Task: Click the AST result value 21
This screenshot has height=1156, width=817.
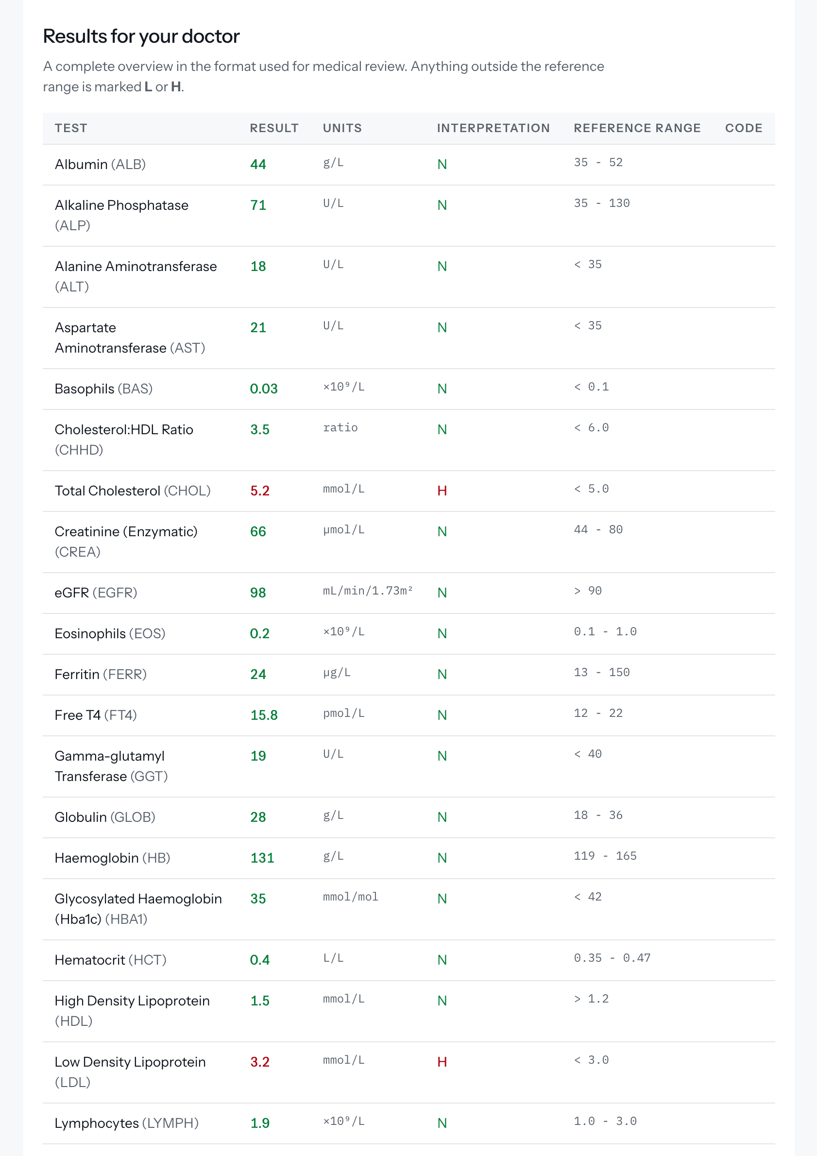Action: click(x=258, y=327)
